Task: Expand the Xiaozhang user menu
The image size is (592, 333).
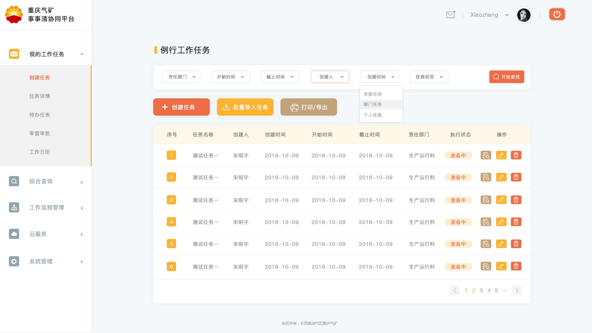Action: click(507, 15)
